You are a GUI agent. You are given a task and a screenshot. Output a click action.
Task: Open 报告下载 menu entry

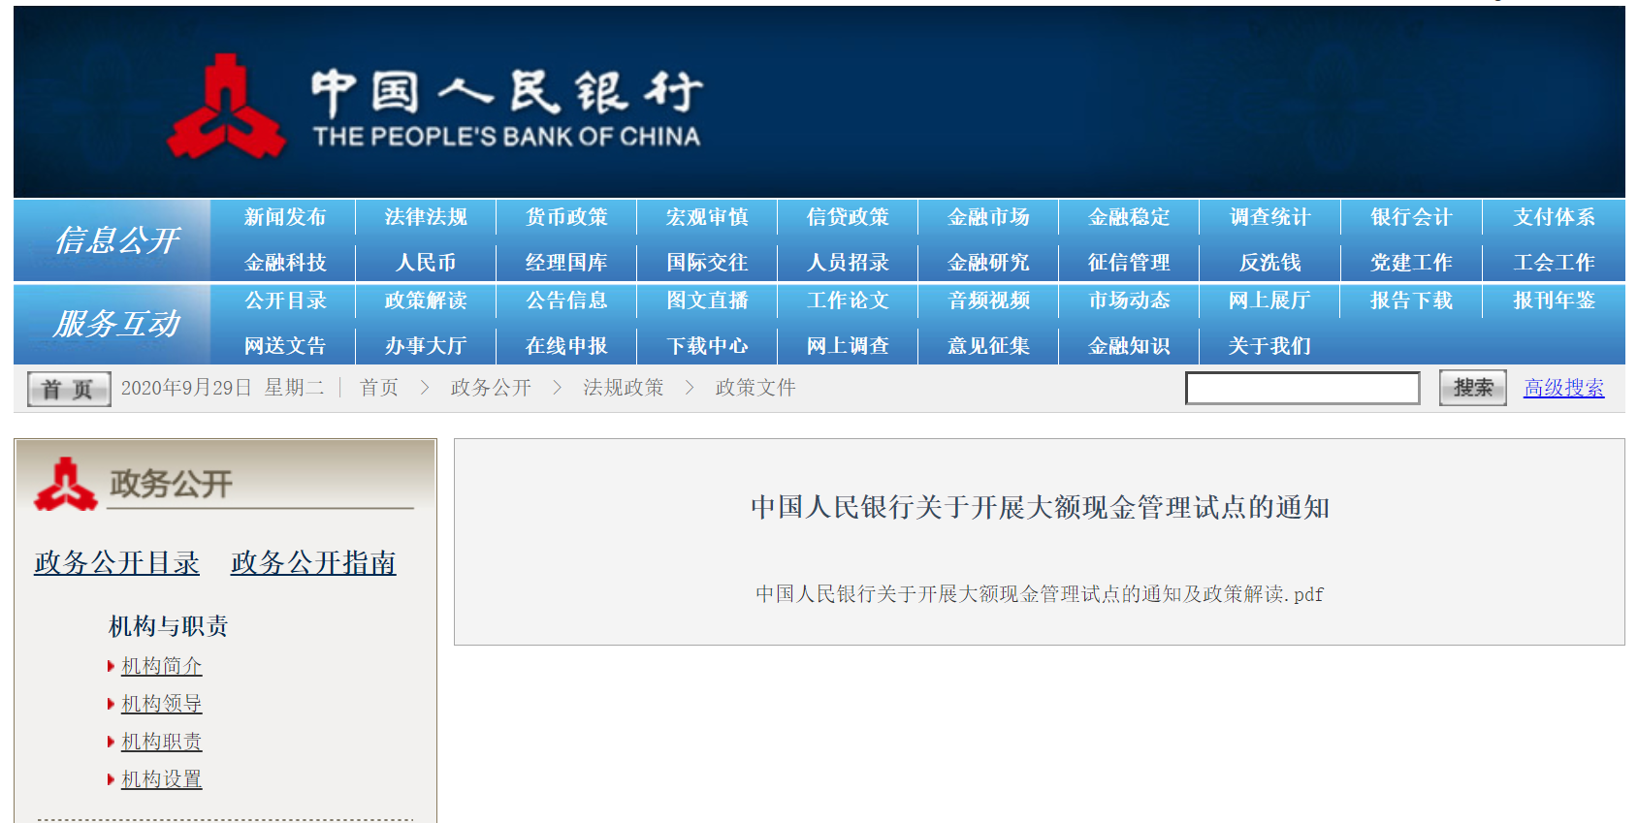[x=1411, y=301]
